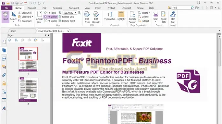This screenshot has width=222, height=124.
Task: Rotate the view right
Action: coord(67,21)
